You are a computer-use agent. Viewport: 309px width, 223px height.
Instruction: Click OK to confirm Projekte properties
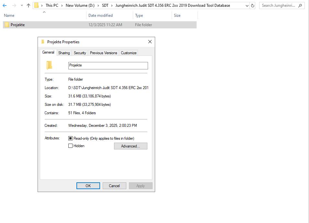point(88,186)
